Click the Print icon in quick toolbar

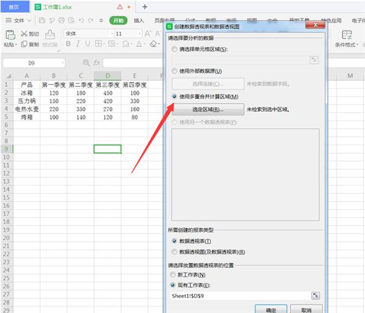click(61, 20)
